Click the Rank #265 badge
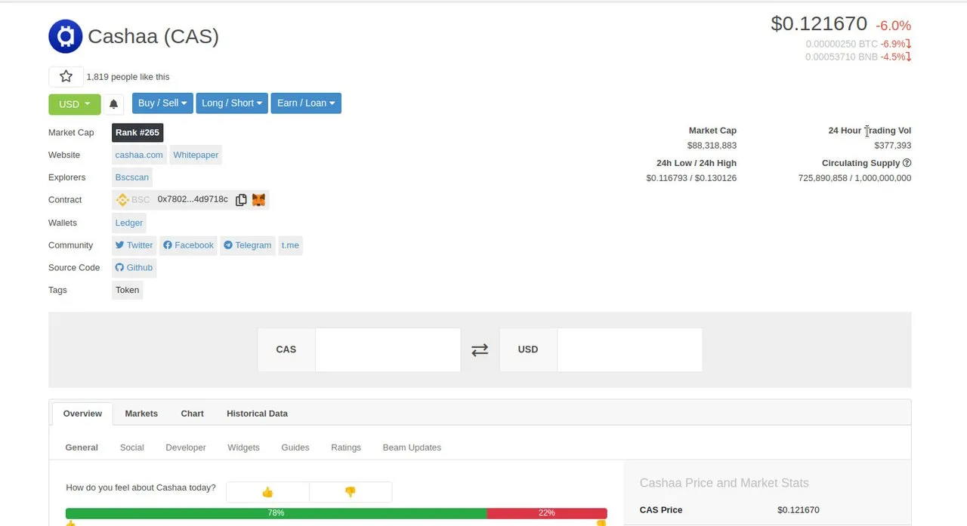The width and height of the screenshot is (967, 526). 137,133
